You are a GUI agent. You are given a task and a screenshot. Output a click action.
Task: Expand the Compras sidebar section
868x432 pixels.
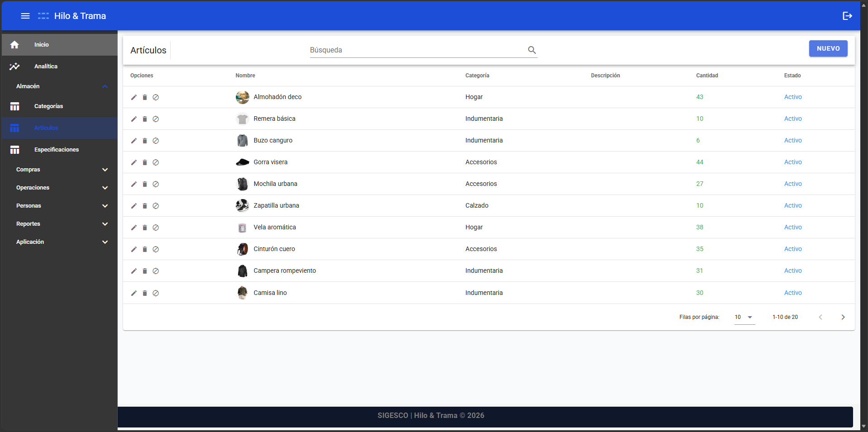59,170
